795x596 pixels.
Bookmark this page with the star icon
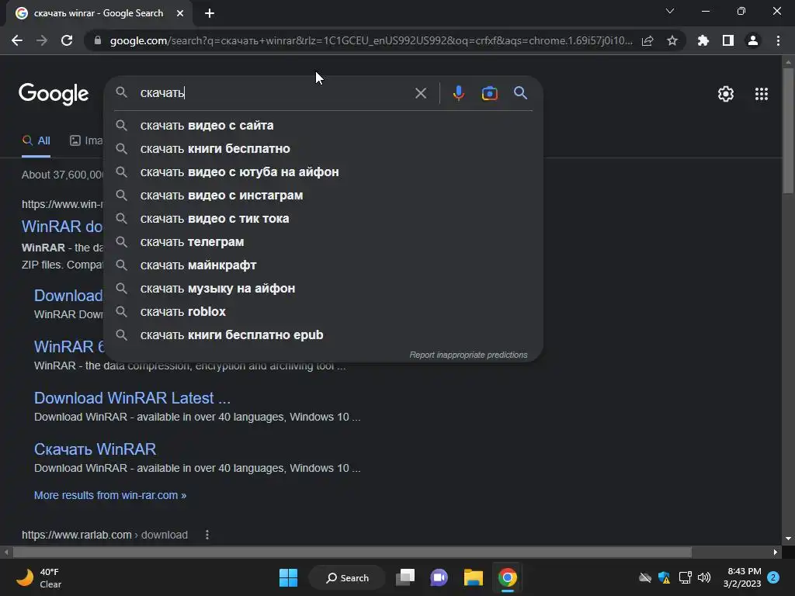pos(672,40)
